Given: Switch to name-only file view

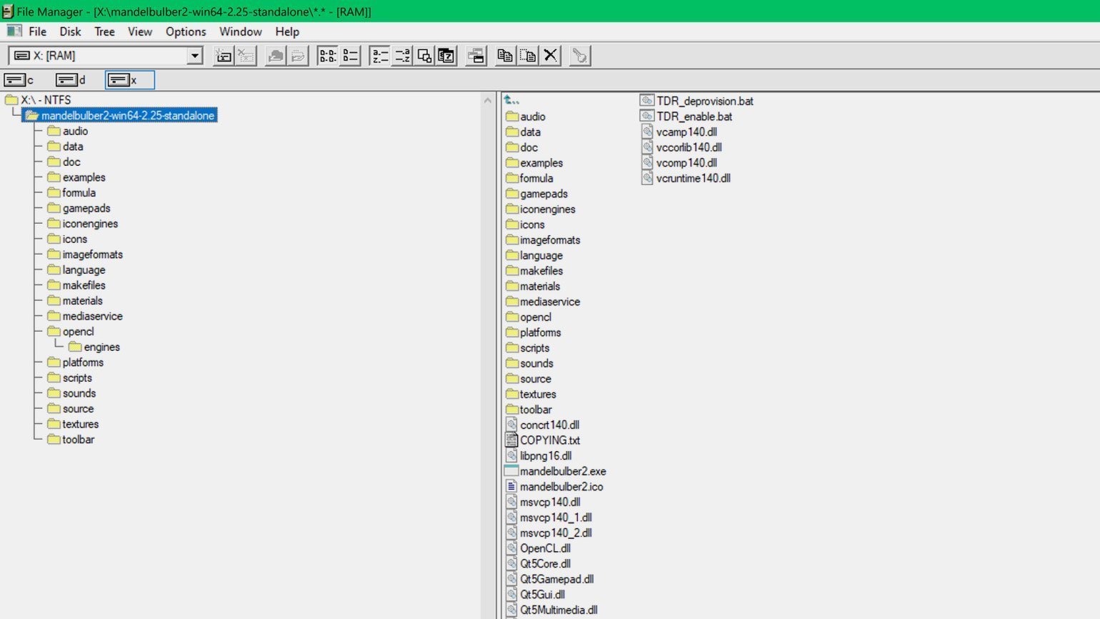Looking at the screenshot, I should click(x=328, y=56).
